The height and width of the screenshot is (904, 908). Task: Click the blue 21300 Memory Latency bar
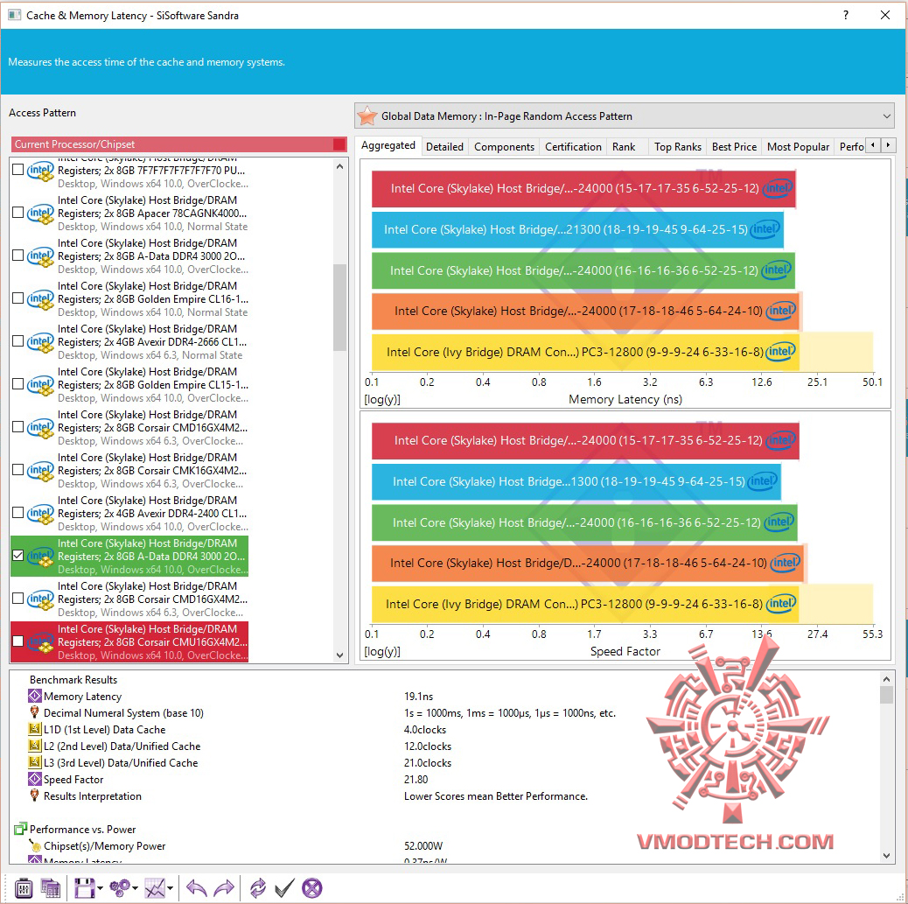click(577, 229)
